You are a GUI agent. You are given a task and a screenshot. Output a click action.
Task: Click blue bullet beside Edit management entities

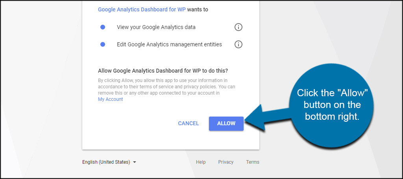103,44
